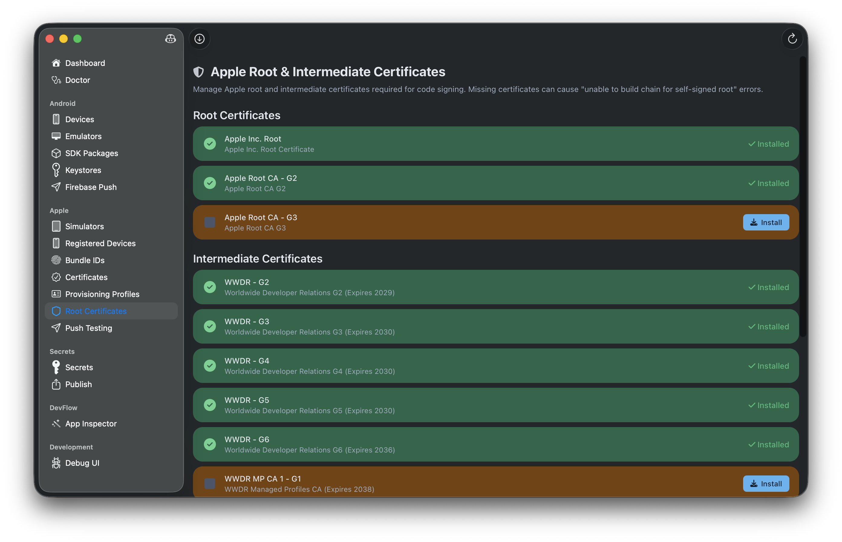Click the Root Certificates shield icon in sidebar
842x542 pixels.
[x=56, y=311]
